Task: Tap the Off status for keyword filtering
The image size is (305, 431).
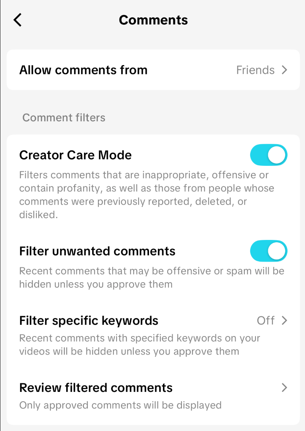Action: coord(266,321)
